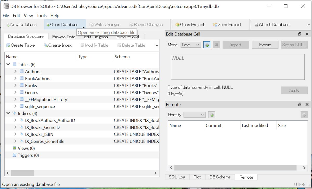Viewport: 312px width, 189px height.
Task: Click the Import button
Action: coord(236,45)
